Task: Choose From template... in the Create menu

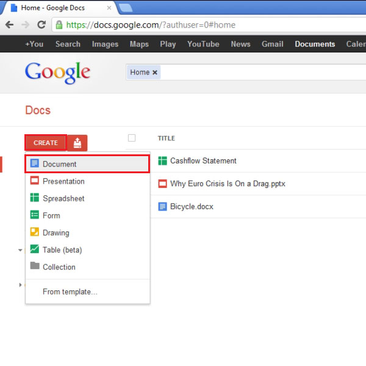Action: (x=87, y=292)
